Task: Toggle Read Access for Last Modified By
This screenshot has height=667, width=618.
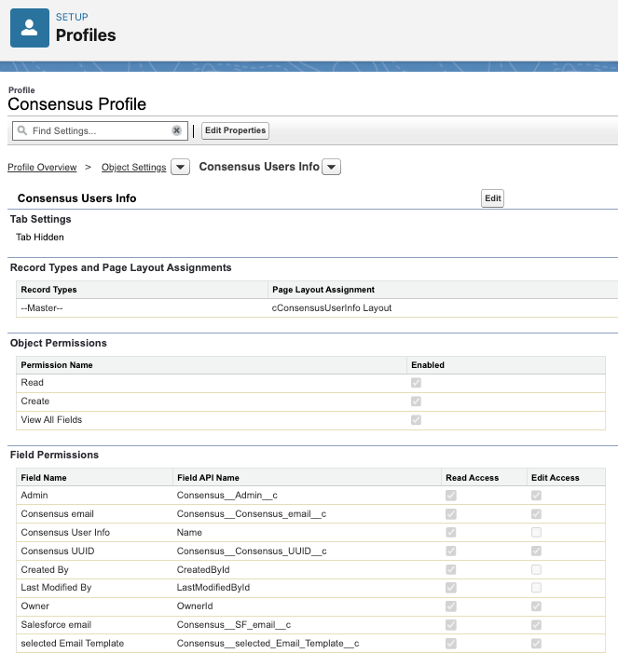Action: pos(451,588)
